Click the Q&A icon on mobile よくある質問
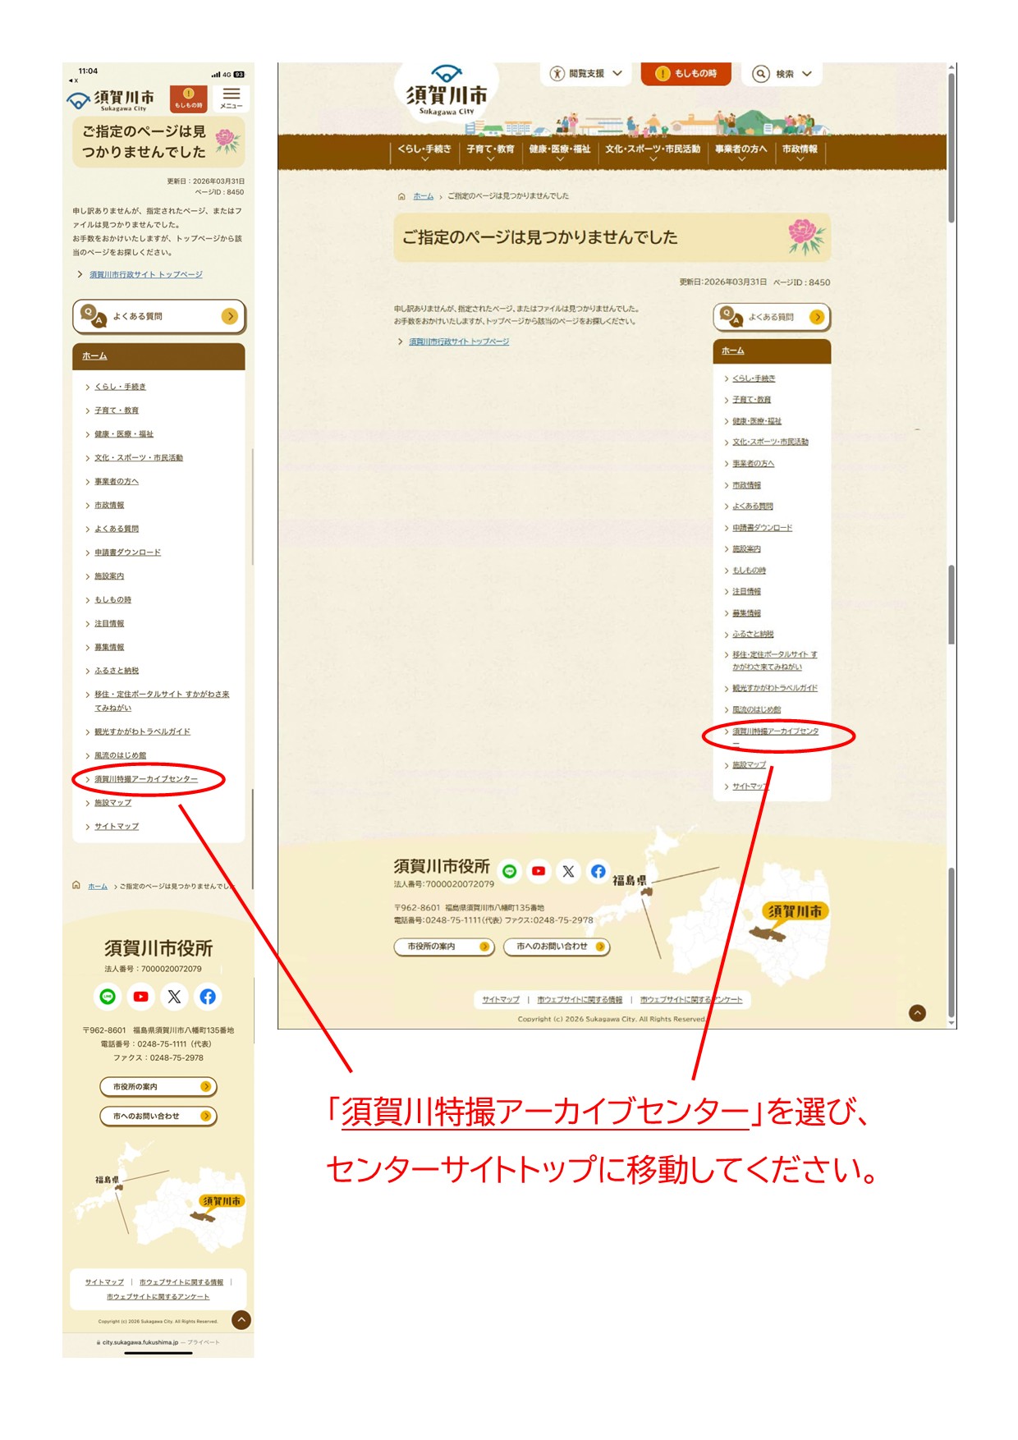Image resolution: width=1018 pixels, height=1440 pixels. pyautogui.click(x=94, y=316)
